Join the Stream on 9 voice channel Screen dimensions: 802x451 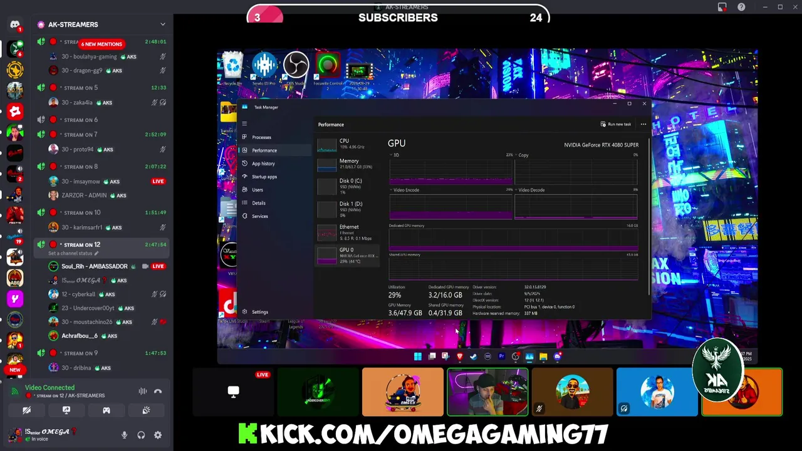[x=100, y=353]
